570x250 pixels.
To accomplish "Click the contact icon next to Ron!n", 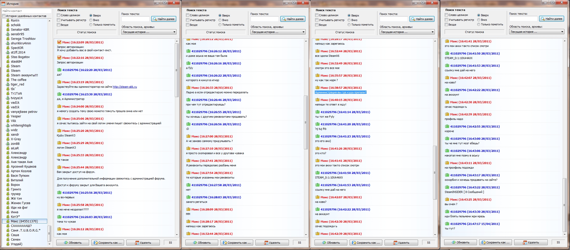I will pyautogui.click(x=8, y=21).
